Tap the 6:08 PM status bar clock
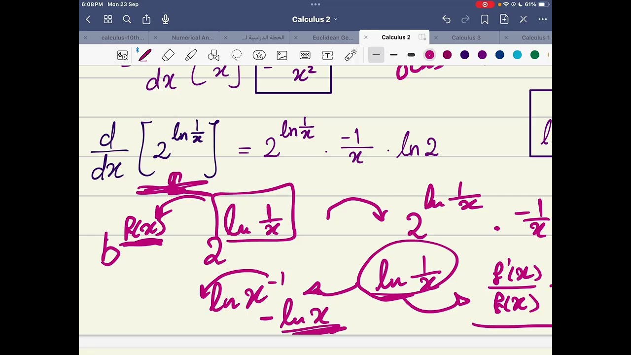 (x=93, y=4)
